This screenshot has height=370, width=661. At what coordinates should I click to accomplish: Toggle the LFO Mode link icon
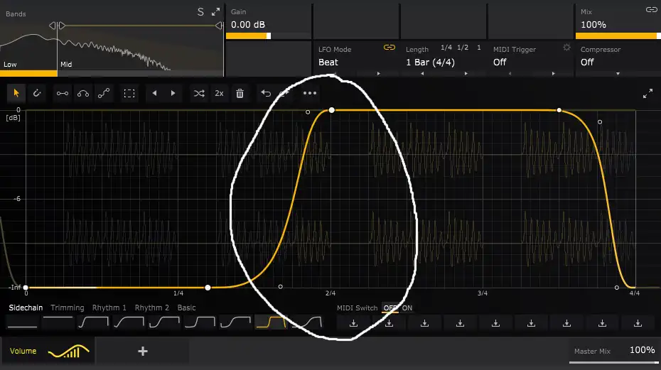(x=389, y=48)
